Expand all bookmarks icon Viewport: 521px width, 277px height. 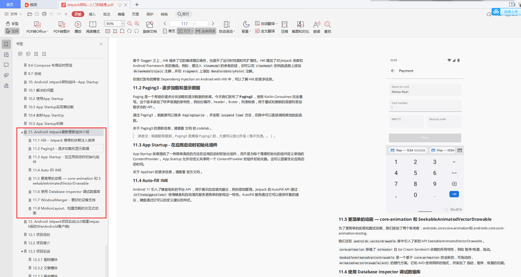(20, 54)
